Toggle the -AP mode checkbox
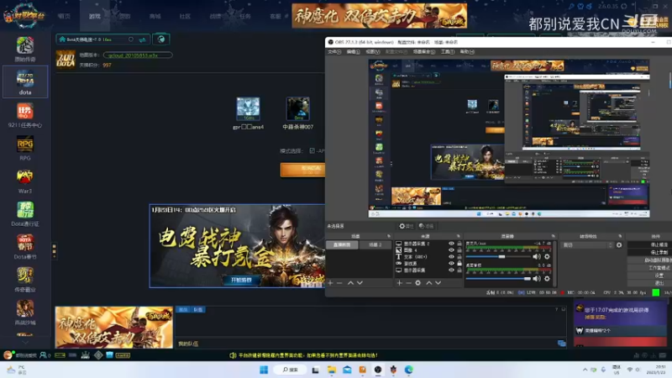This screenshot has width=672, height=378. coord(312,151)
